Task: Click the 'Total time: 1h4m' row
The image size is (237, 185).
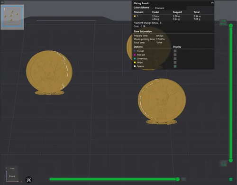Action: tap(148, 43)
